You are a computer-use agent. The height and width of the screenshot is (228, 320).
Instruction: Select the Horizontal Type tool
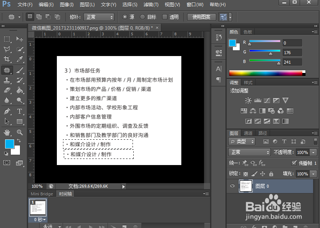click(x=19, y=111)
